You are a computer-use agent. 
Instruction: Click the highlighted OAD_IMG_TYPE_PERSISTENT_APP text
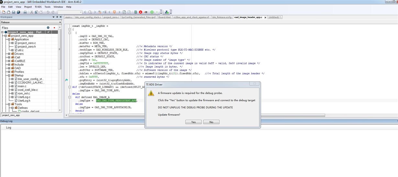116,100
